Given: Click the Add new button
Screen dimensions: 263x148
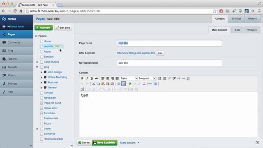Looking at the screenshot, I should 44,28.
